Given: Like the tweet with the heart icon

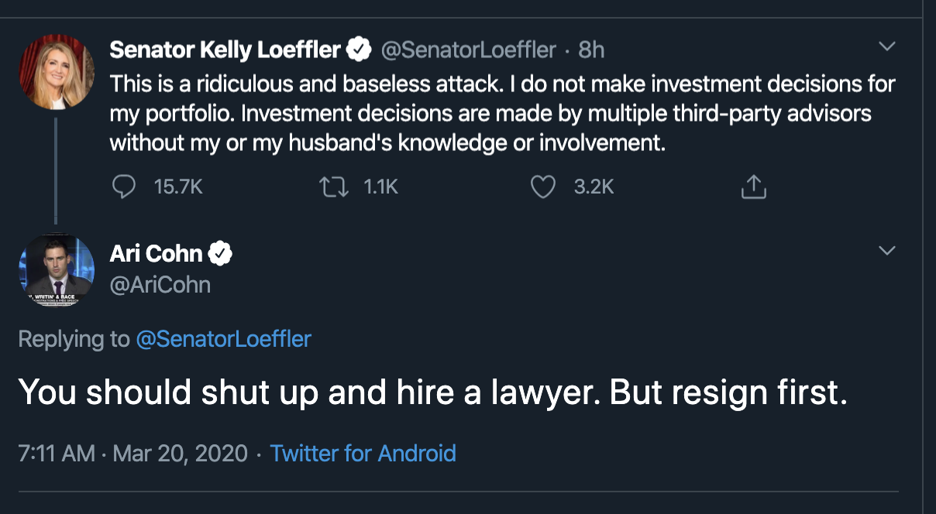Looking at the screenshot, I should pyautogui.click(x=543, y=187).
